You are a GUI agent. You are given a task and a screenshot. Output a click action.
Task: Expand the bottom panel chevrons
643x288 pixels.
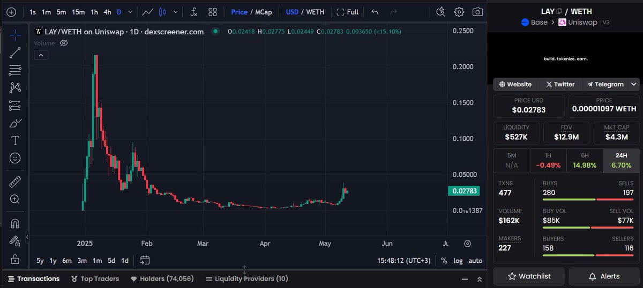point(480,279)
